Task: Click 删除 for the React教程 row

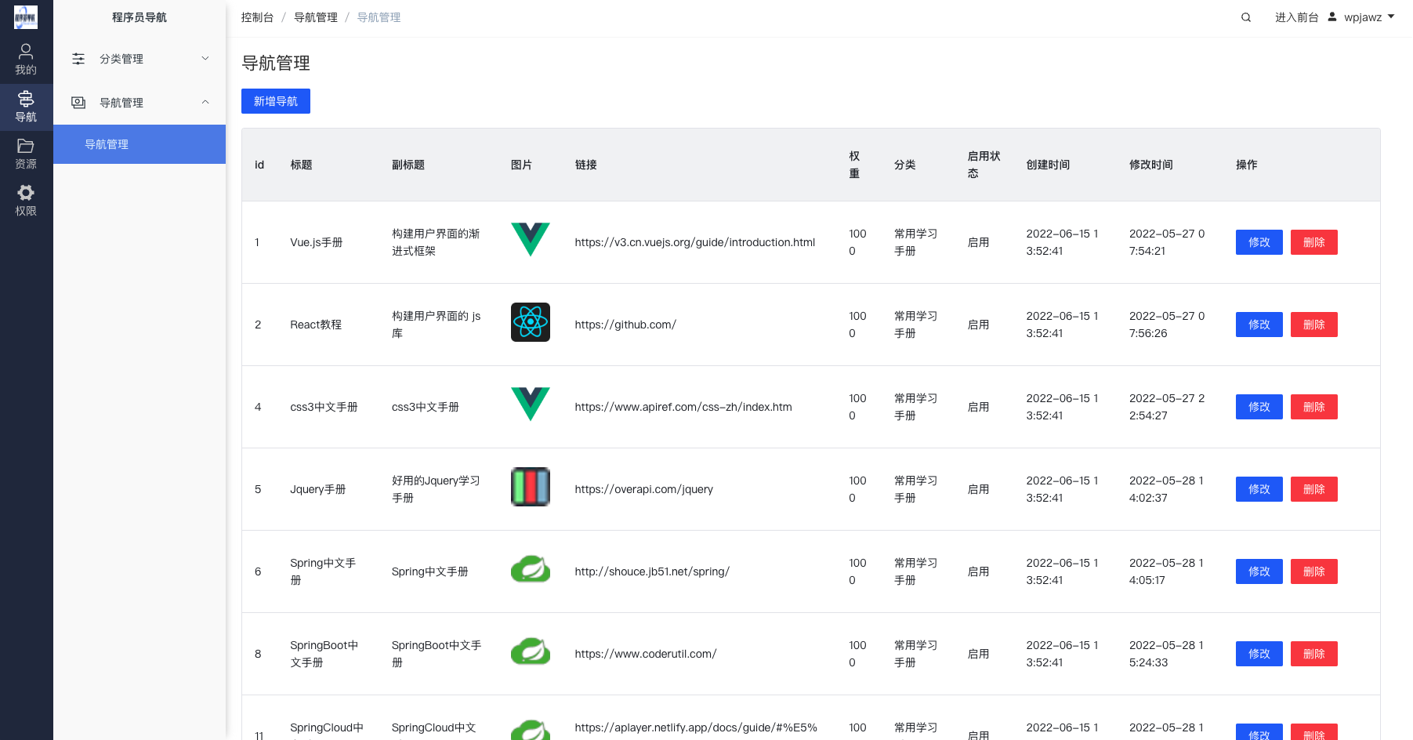Action: pos(1314,325)
